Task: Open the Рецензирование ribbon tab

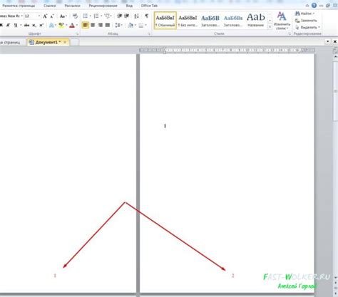Action: coord(103,6)
